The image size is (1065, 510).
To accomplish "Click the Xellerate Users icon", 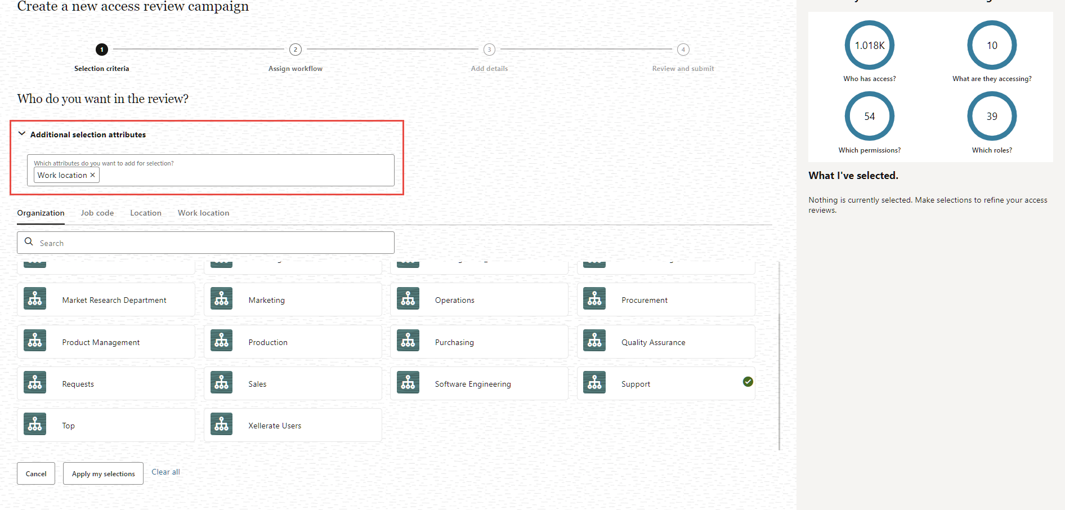I will (x=221, y=424).
